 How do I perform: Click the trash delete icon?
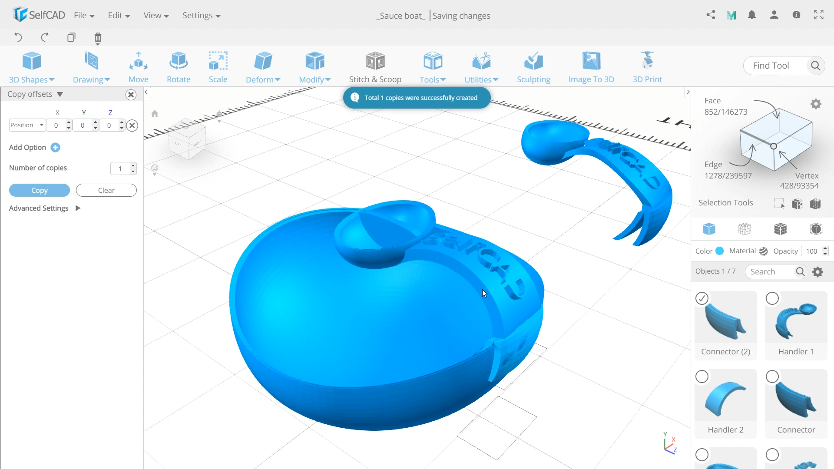pyautogui.click(x=98, y=38)
